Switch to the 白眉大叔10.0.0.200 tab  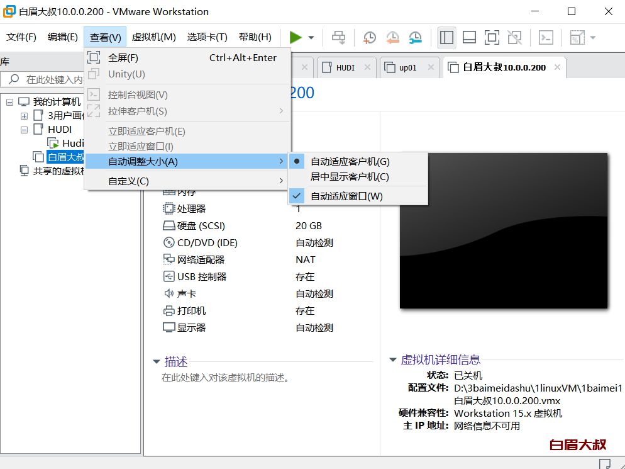pos(504,67)
